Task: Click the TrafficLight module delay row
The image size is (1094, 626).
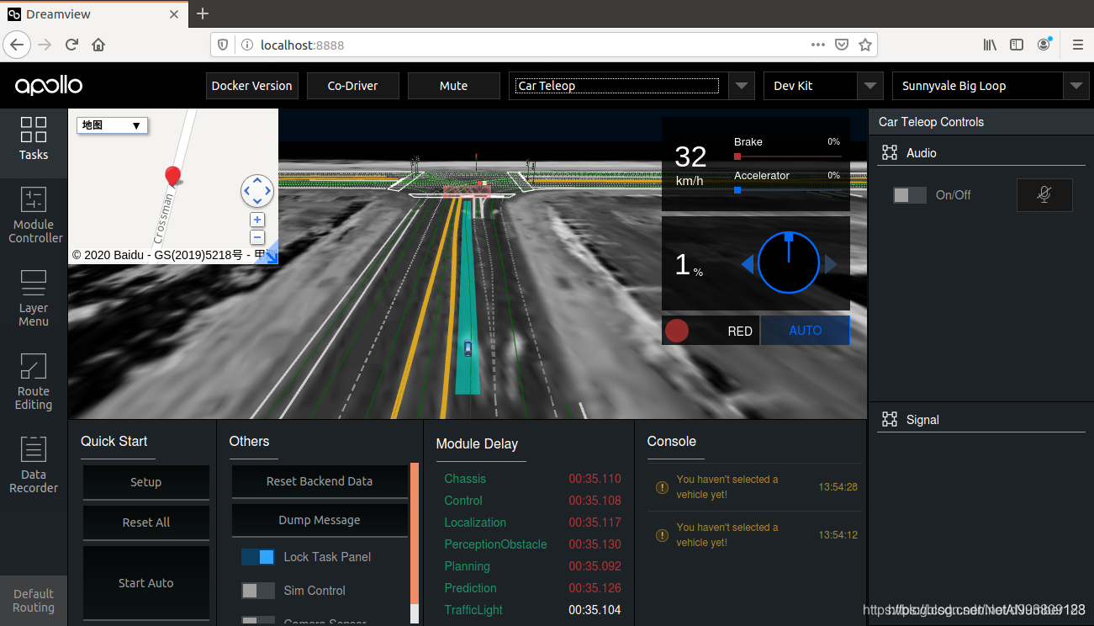Action: tap(532, 610)
